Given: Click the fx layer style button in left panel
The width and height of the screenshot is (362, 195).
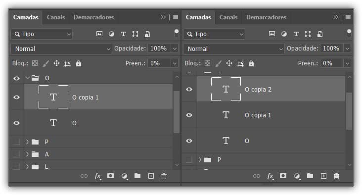Looking at the screenshot, I should coord(97,176).
